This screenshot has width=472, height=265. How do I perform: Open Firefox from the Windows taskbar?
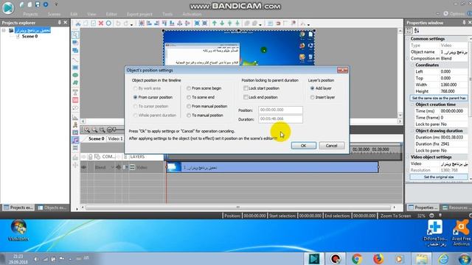378,258
